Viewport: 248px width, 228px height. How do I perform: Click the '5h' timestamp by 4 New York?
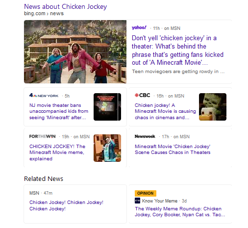[x=67, y=96]
